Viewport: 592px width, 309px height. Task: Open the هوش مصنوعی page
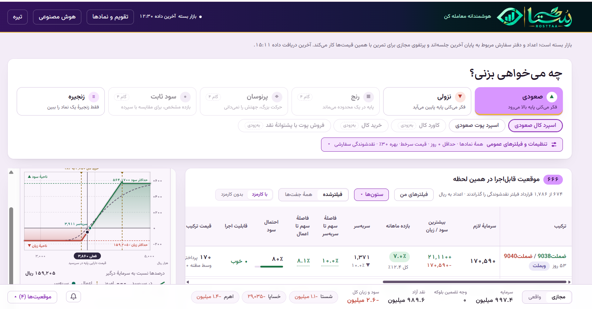point(57,17)
